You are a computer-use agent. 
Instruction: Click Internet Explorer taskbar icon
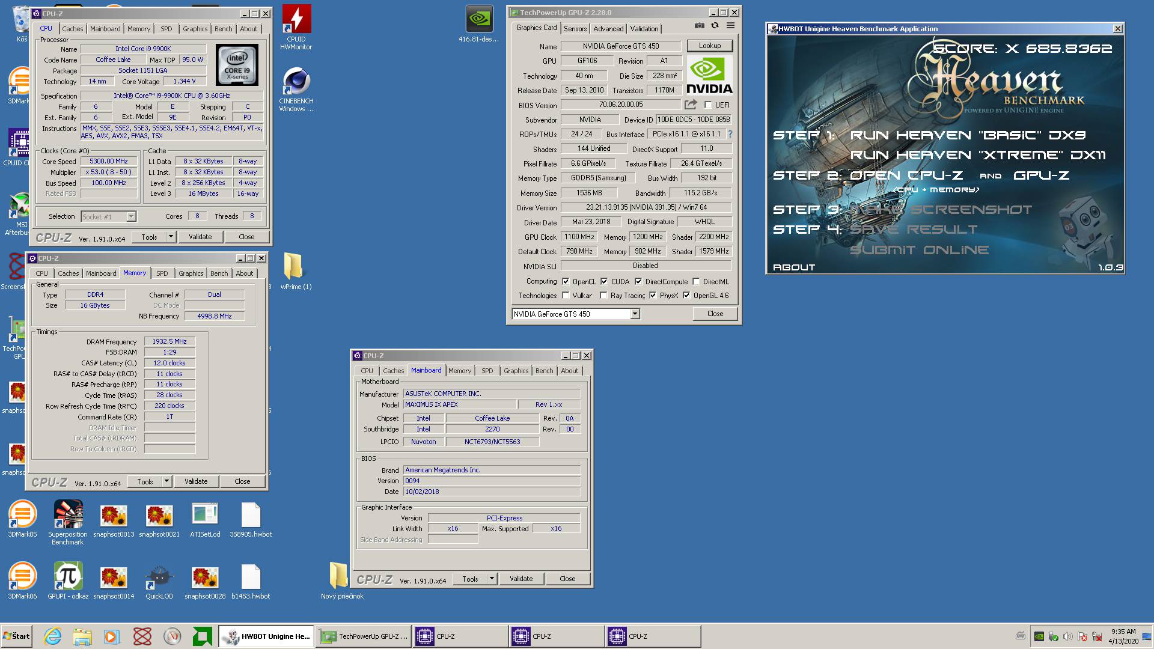click(53, 636)
